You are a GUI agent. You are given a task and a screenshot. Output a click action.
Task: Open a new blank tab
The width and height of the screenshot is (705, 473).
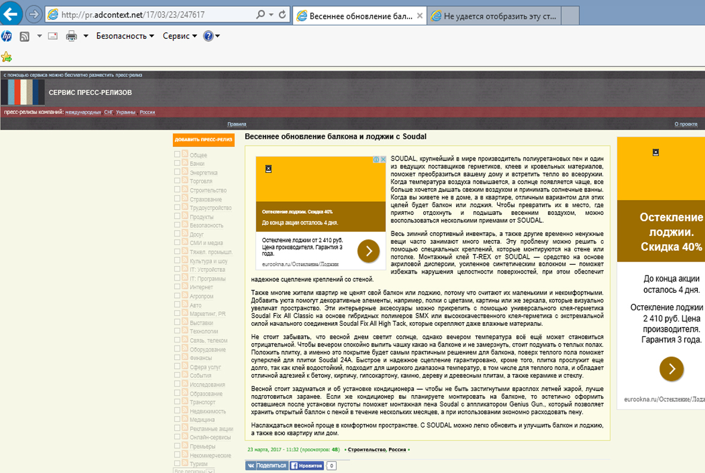coord(570,16)
